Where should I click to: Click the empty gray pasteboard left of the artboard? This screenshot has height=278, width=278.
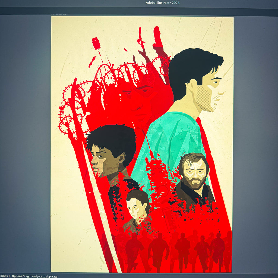[x=25, y=142]
